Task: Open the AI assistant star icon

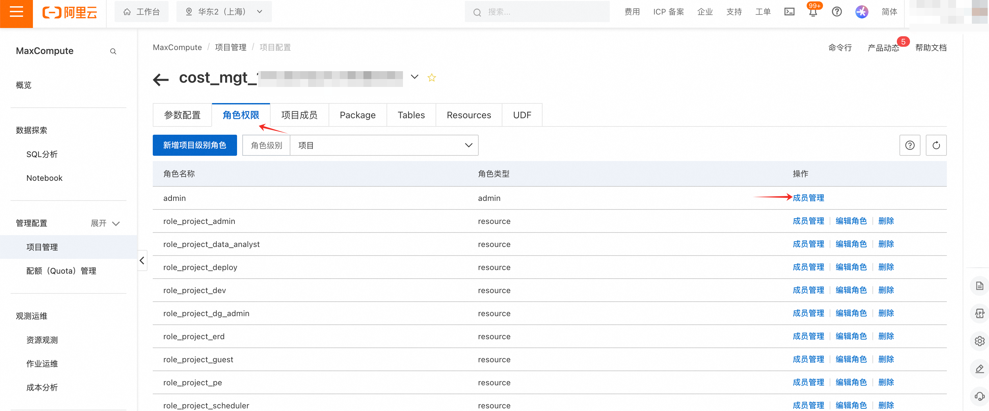Action: coord(862,12)
